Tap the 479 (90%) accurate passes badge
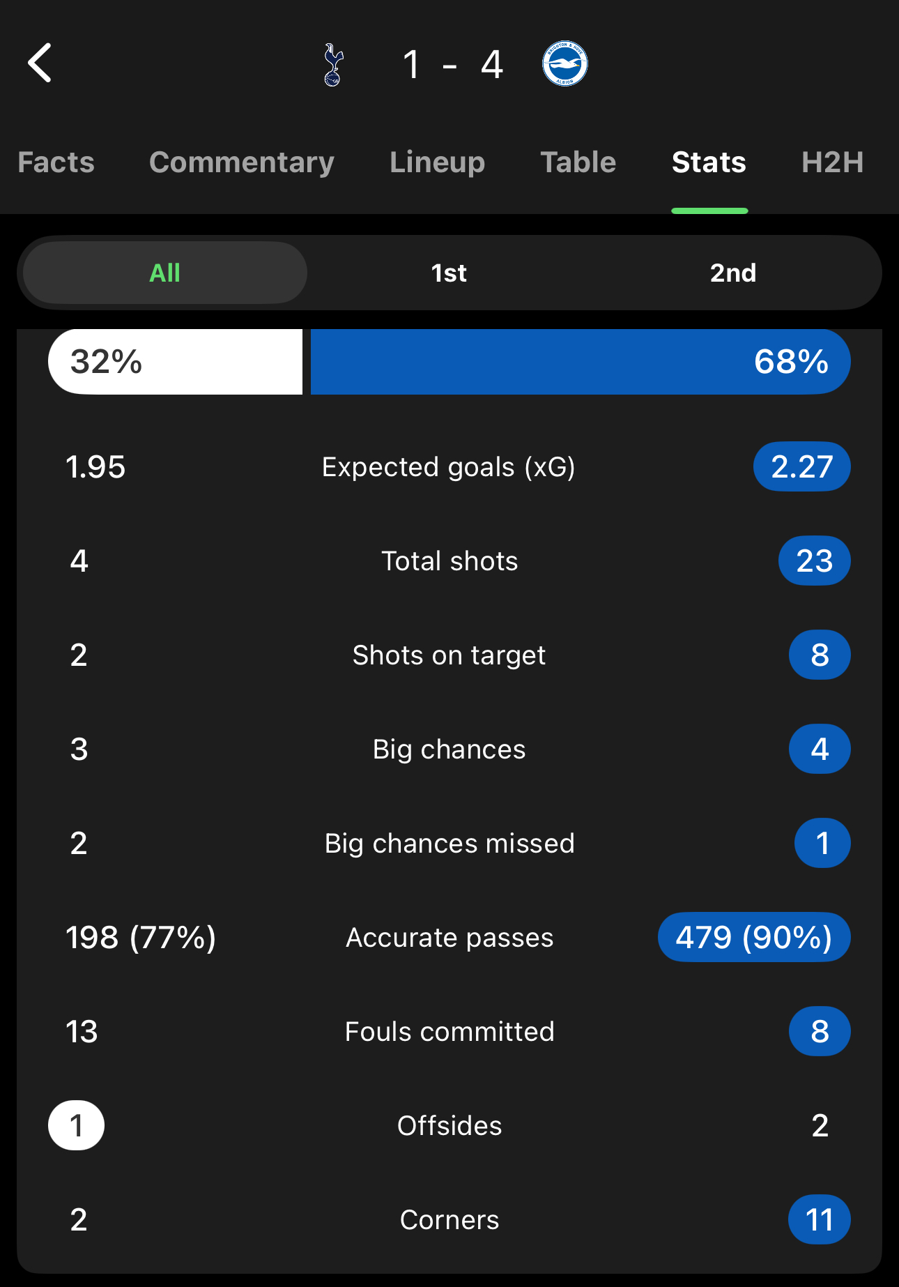 pyautogui.click(x=754, y=937)
